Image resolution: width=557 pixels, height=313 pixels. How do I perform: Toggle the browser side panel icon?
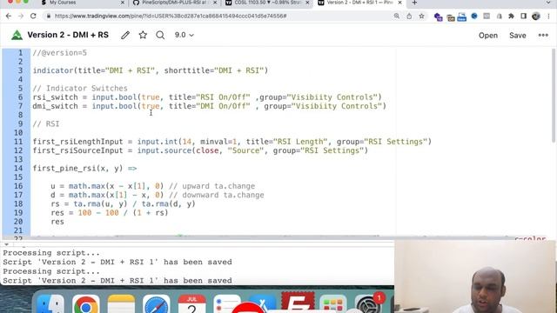[x=523, y=16]
